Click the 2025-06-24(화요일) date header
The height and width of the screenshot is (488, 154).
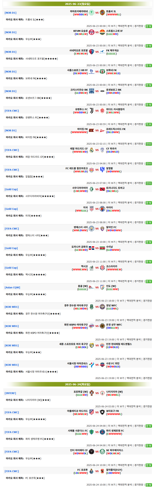(78, 384)
